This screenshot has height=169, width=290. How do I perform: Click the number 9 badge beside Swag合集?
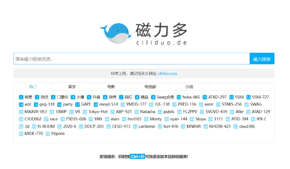coord(153,97)
